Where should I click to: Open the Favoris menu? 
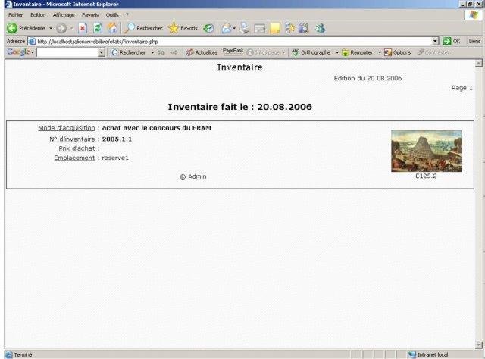click(90, 15)
